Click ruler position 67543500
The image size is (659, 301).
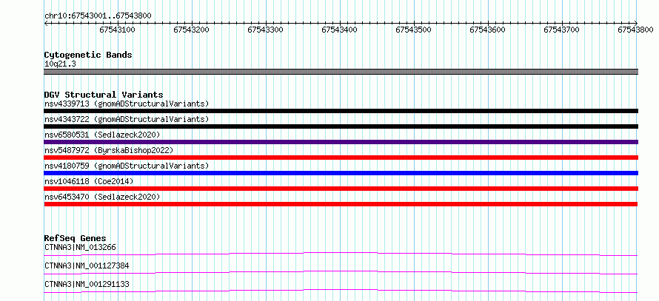point(414,30)
